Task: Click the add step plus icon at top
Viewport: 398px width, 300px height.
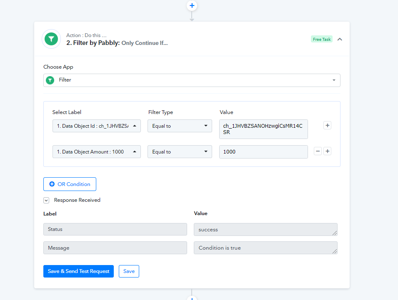Action: 192,5
